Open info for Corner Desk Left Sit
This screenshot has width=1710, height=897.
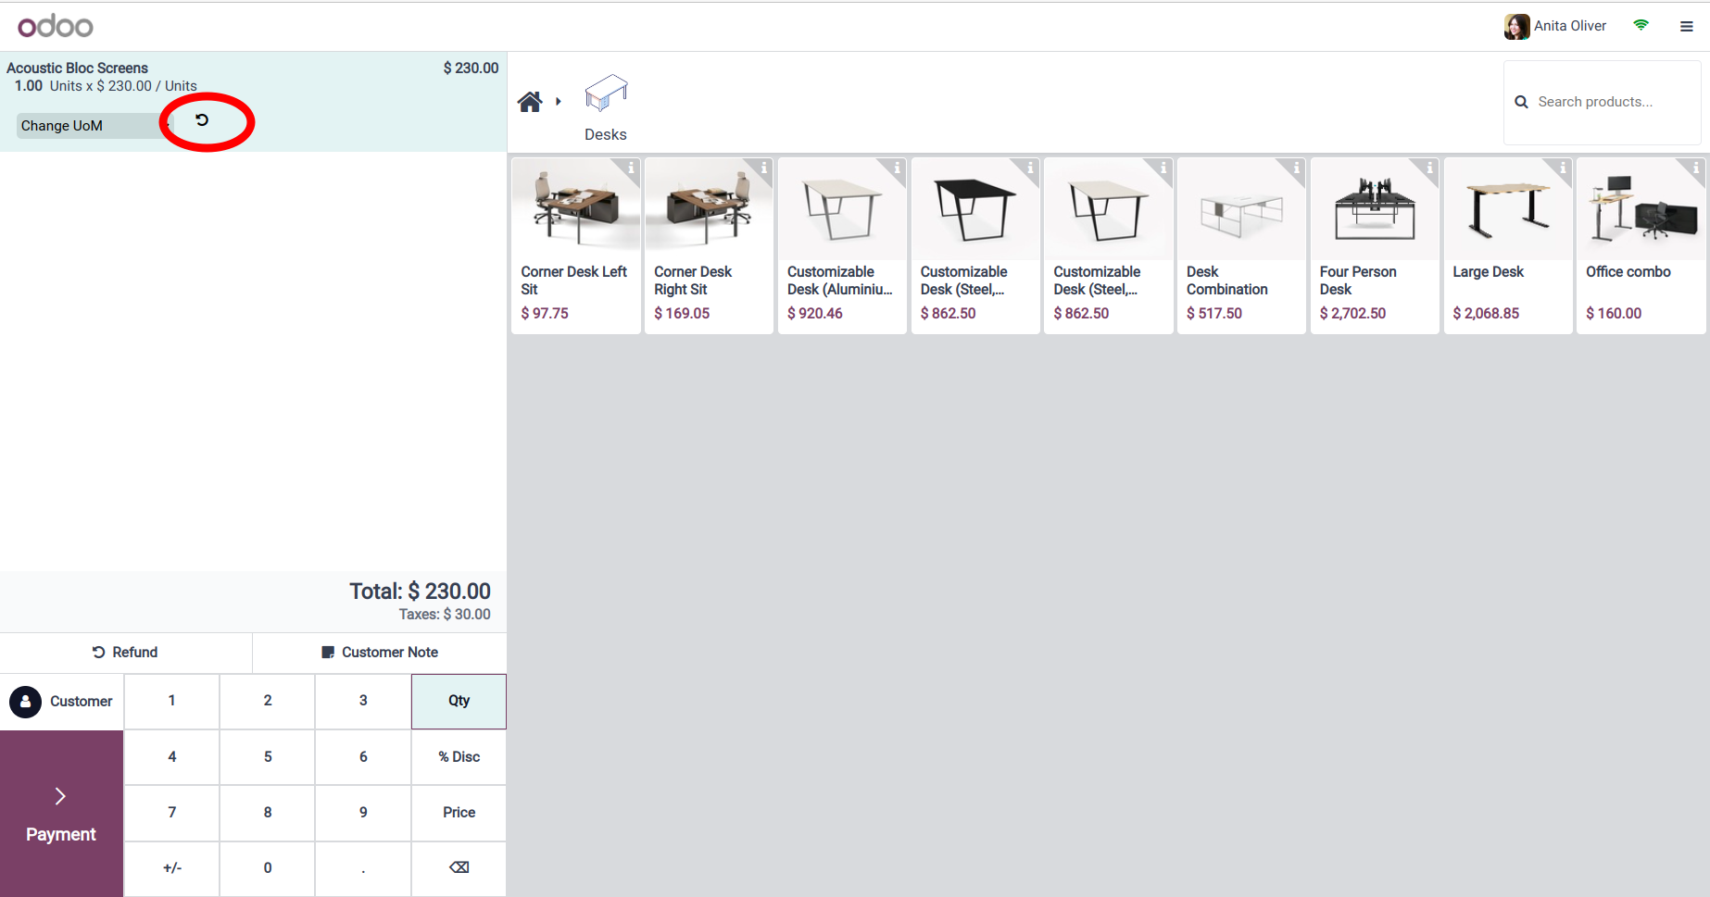click(631, 168)
